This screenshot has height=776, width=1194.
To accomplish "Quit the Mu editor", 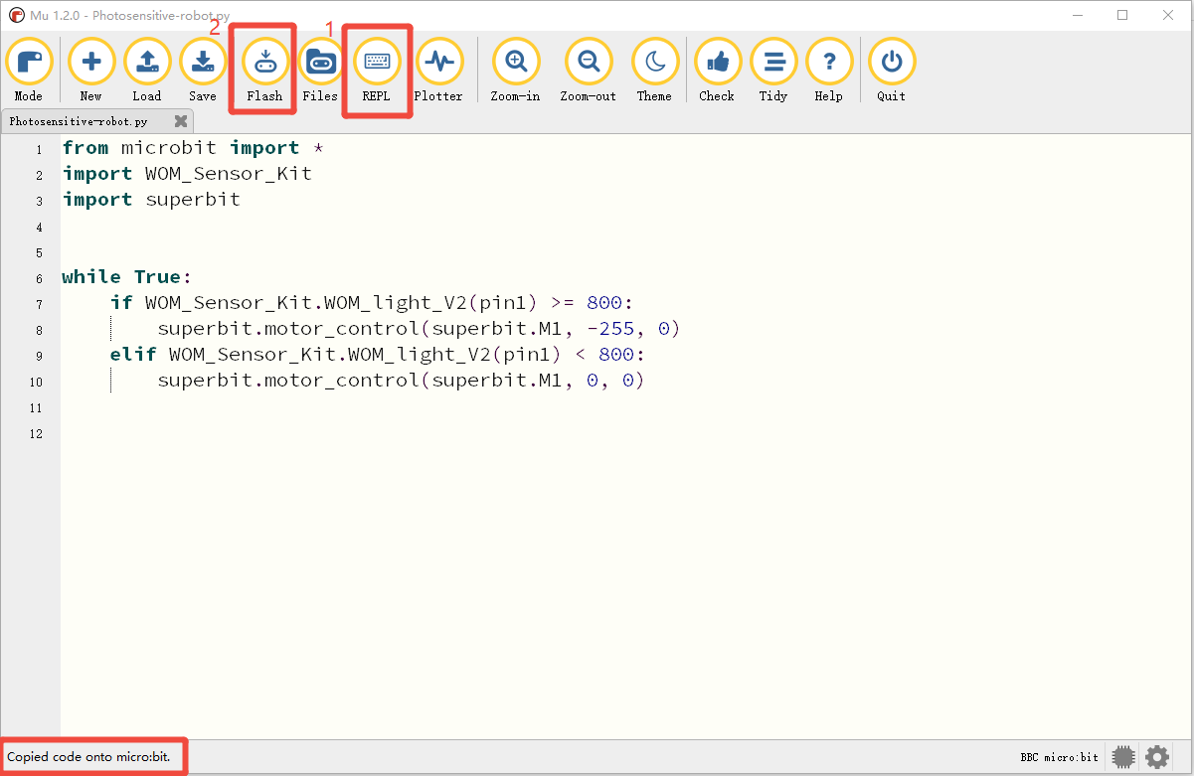I will click(x=891, y=71).
